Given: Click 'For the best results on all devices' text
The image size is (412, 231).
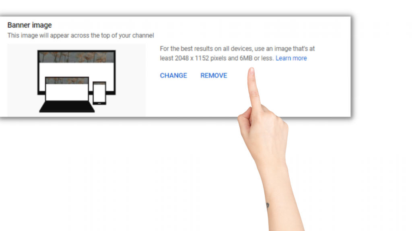Looking at the screenshot, I should (206, 49).
